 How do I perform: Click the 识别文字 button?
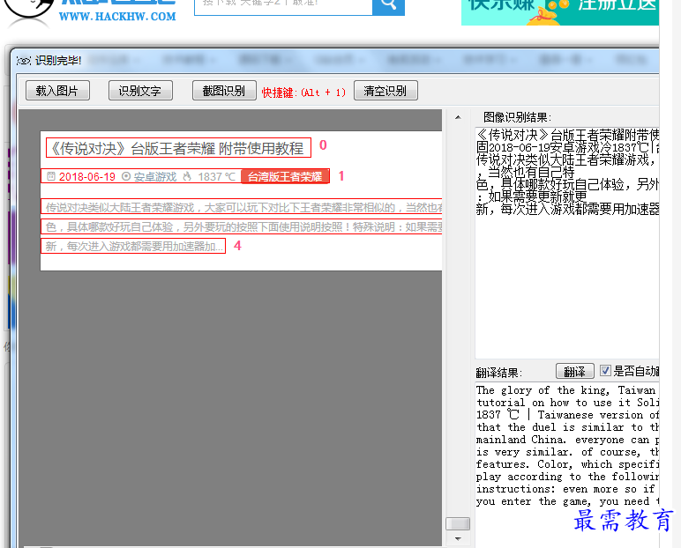140,91
